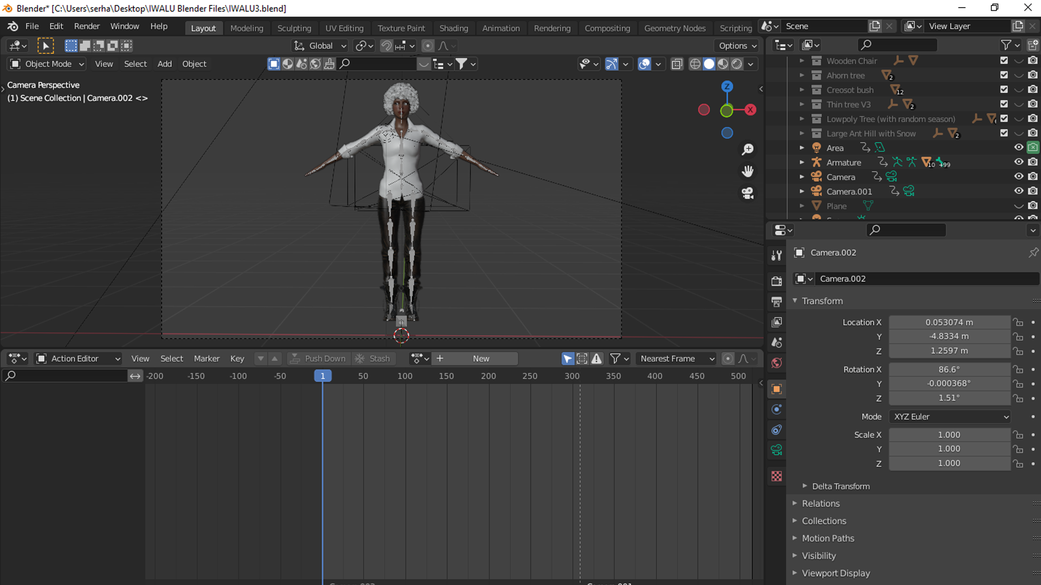Select the Tweak tool icon
This screenshot has height=585, width=1041.
point(46,46)
